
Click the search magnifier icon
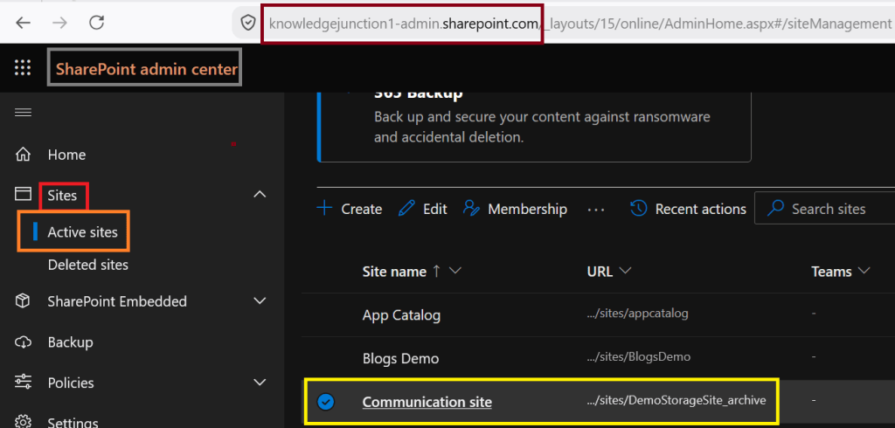tap(775, 208)
